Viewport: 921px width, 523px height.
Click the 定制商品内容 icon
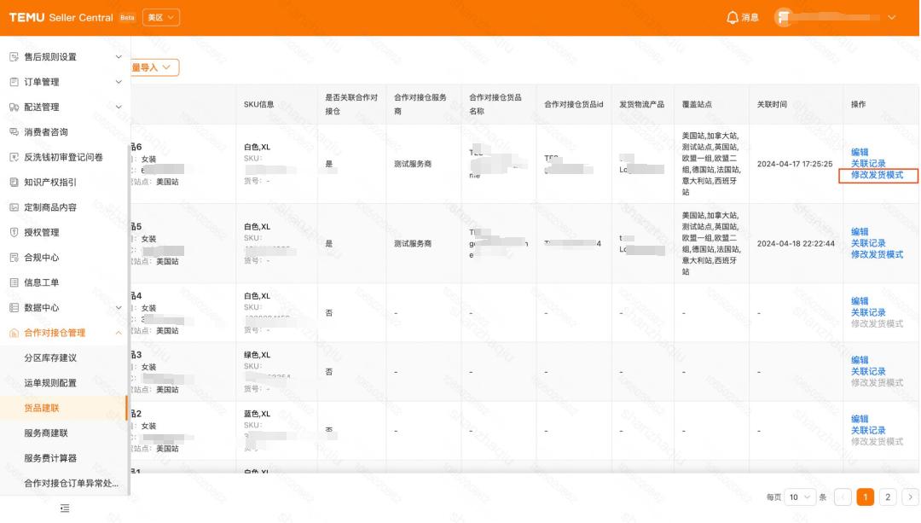(x=14, y=207)
